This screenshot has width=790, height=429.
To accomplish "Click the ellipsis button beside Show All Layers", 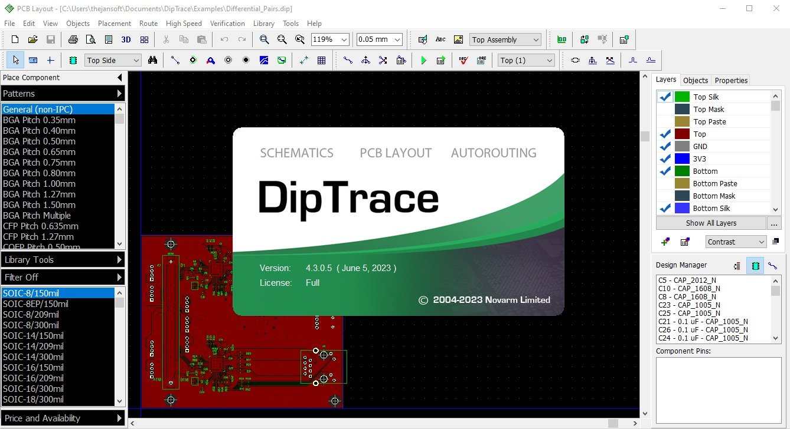I will pyautogui.click(x=774, y=223).
